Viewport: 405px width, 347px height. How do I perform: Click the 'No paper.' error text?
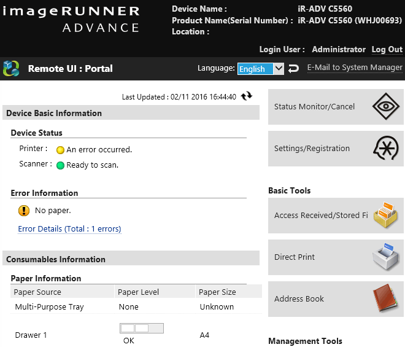coord(53,211)
